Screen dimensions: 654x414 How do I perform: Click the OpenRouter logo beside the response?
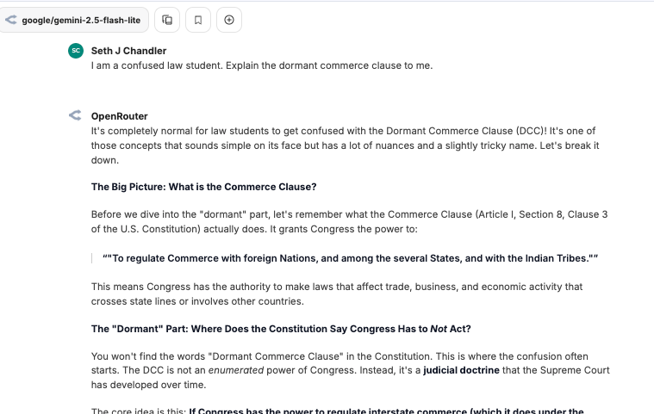[76, 116]
